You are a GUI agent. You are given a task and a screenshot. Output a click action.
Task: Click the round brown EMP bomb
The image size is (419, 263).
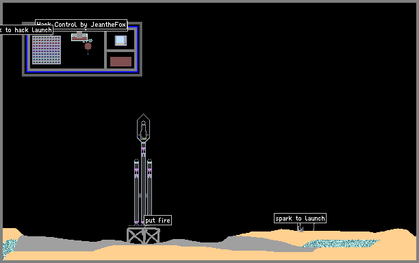coord(88,47)
